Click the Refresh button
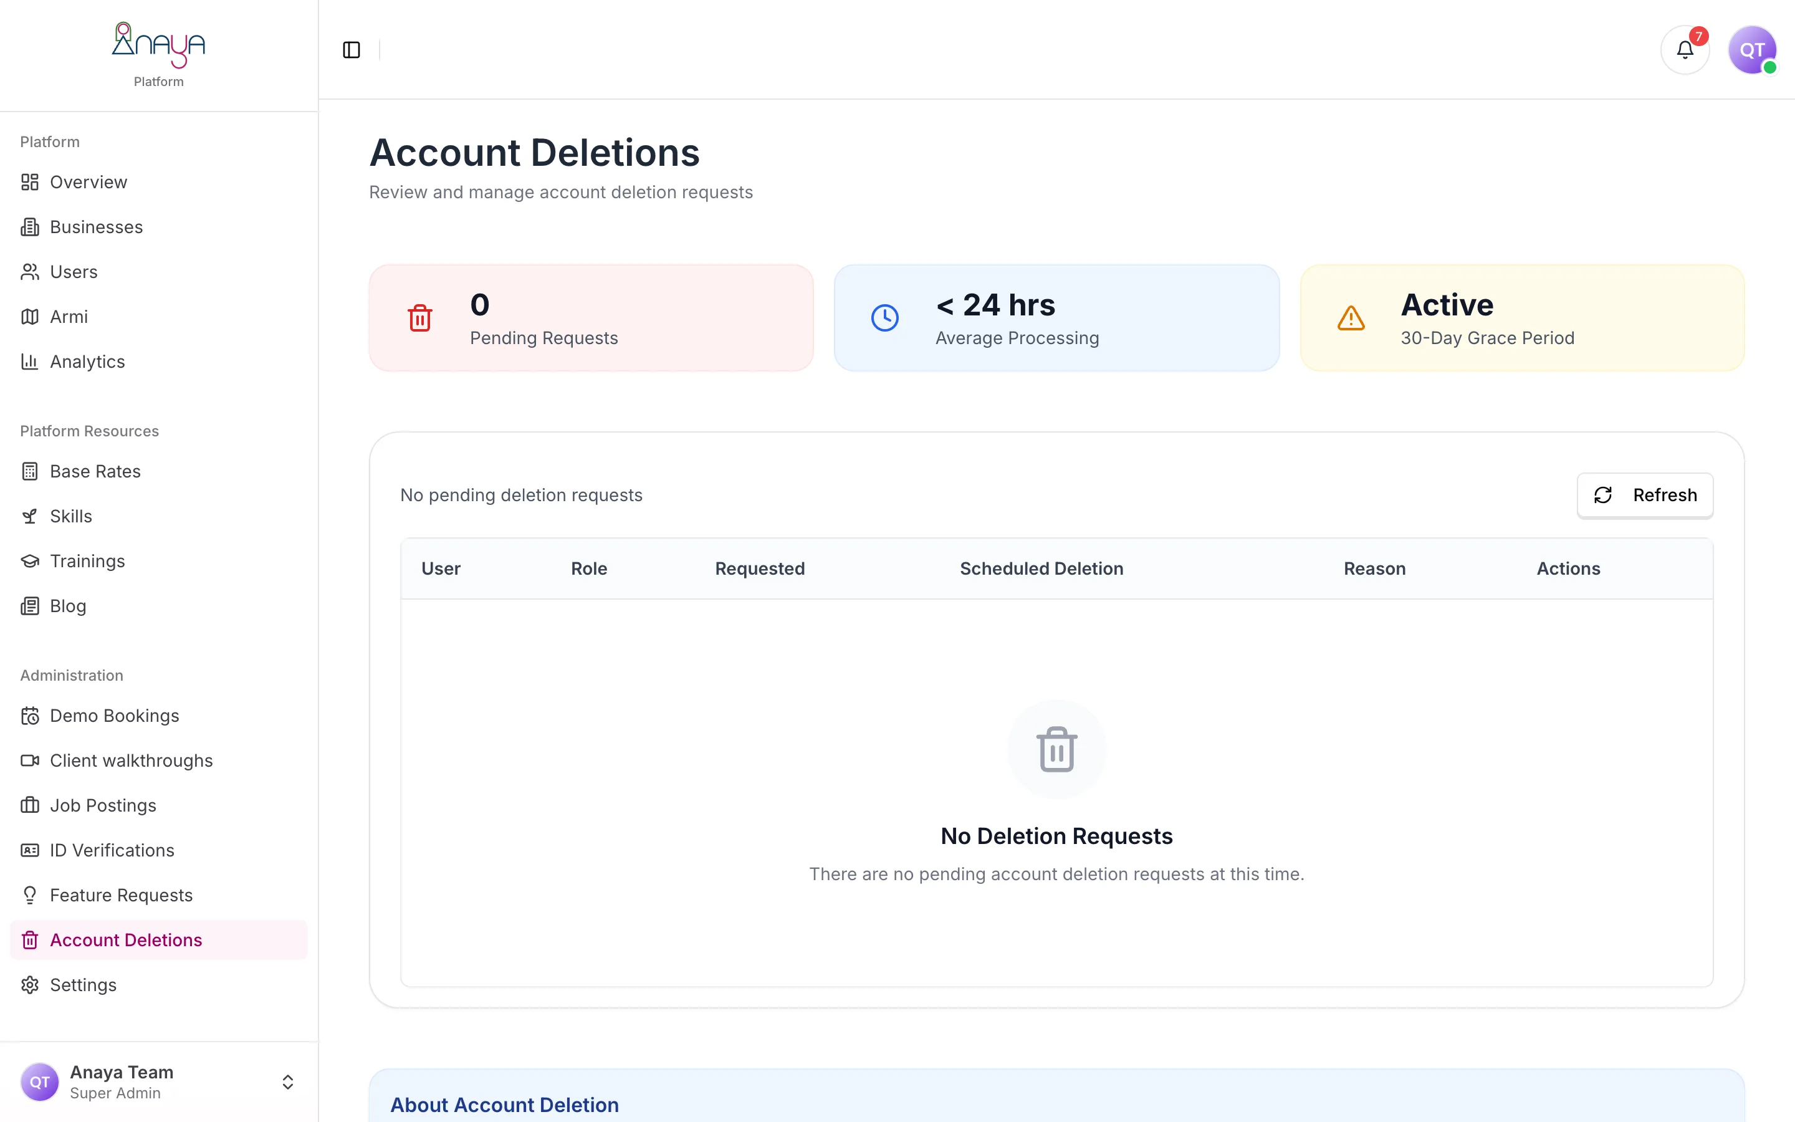The height and width of the screenshot is (1122, 1795). pyautogui.click(x=1644, y=495)
